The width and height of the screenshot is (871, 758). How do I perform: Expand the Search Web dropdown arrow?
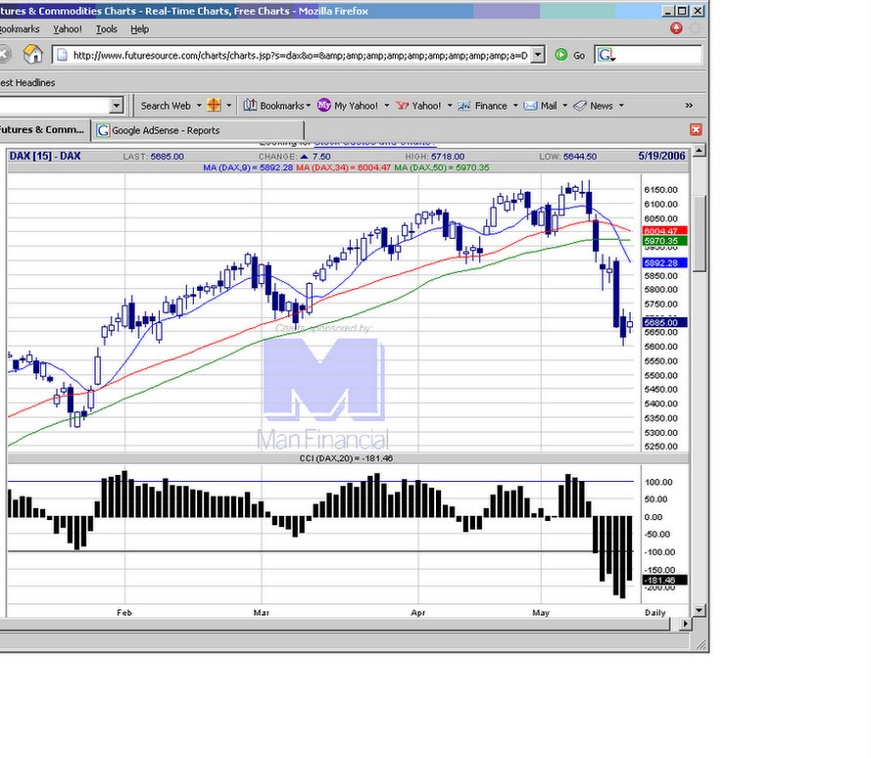(199, 106)
